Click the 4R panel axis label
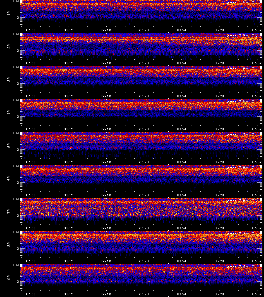 (9, 112)
